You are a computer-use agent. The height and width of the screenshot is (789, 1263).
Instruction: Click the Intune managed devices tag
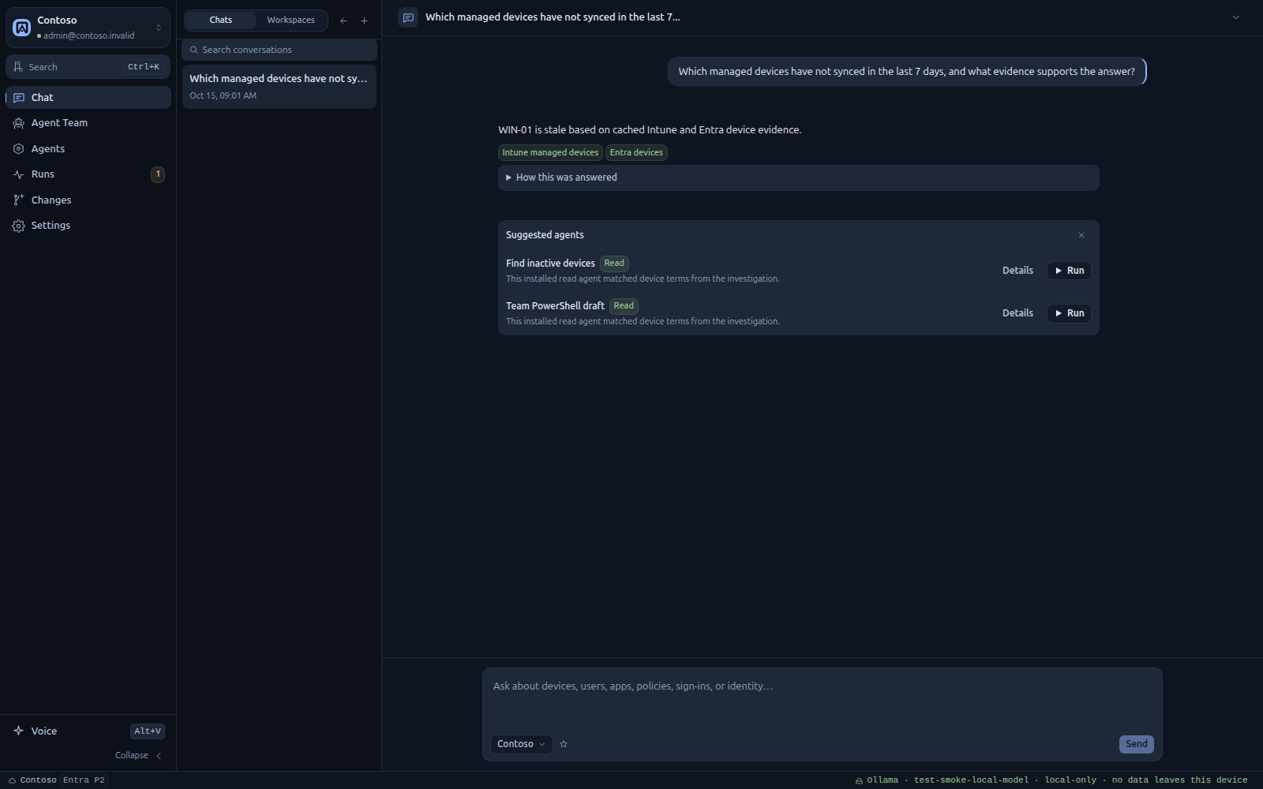click(x=550, y=152)
